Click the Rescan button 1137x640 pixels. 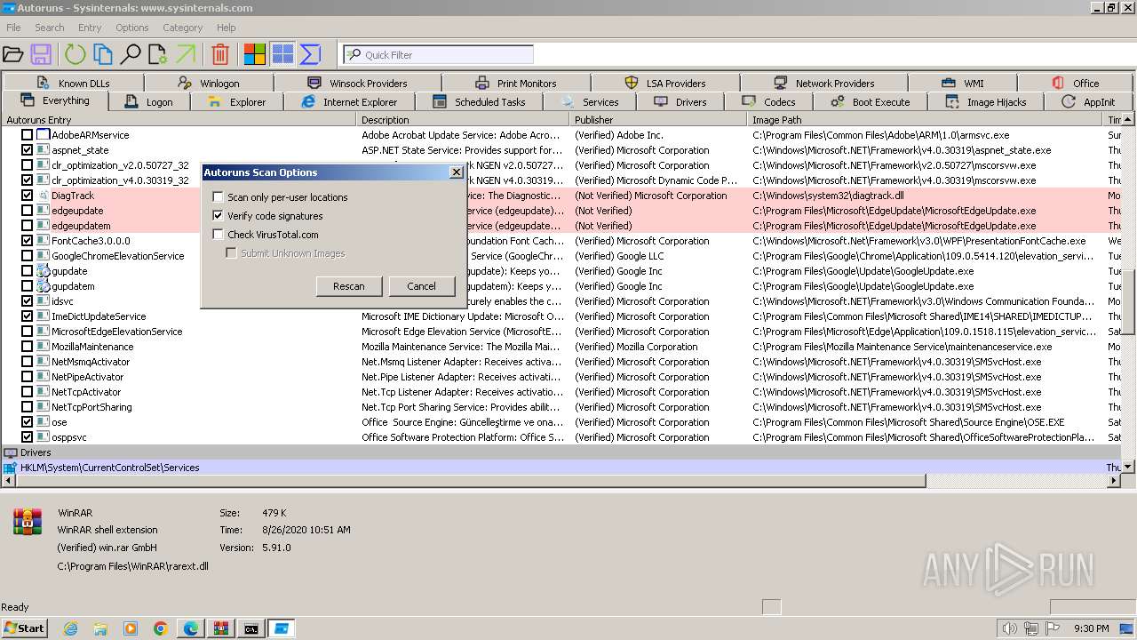[349, 286]
